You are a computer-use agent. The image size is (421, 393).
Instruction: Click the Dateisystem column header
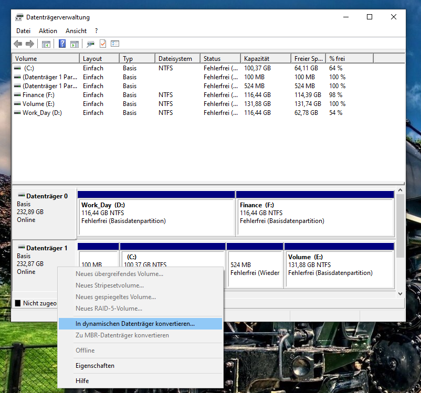175,59
